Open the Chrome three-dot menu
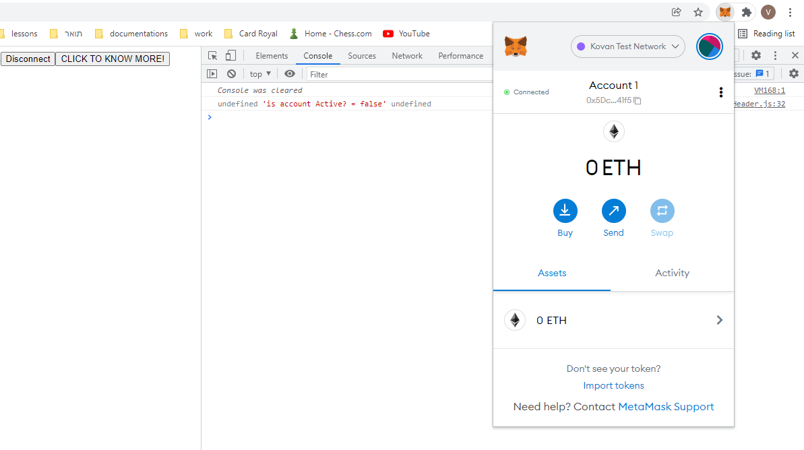The image size is (804, 450). (x=790, y=12)
